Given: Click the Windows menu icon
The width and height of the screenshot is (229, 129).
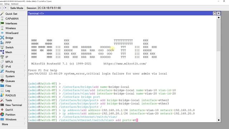Looking at the screenshot, I should click(2, 119).
